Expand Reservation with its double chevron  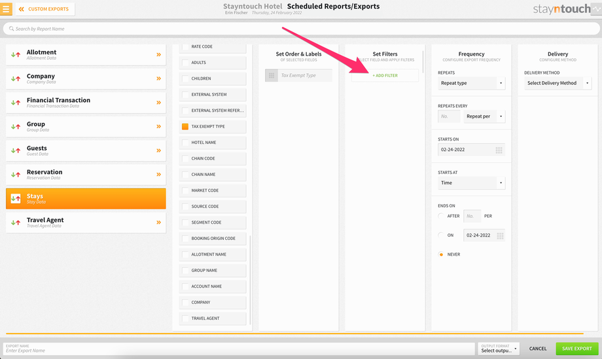tap(158, 175)
